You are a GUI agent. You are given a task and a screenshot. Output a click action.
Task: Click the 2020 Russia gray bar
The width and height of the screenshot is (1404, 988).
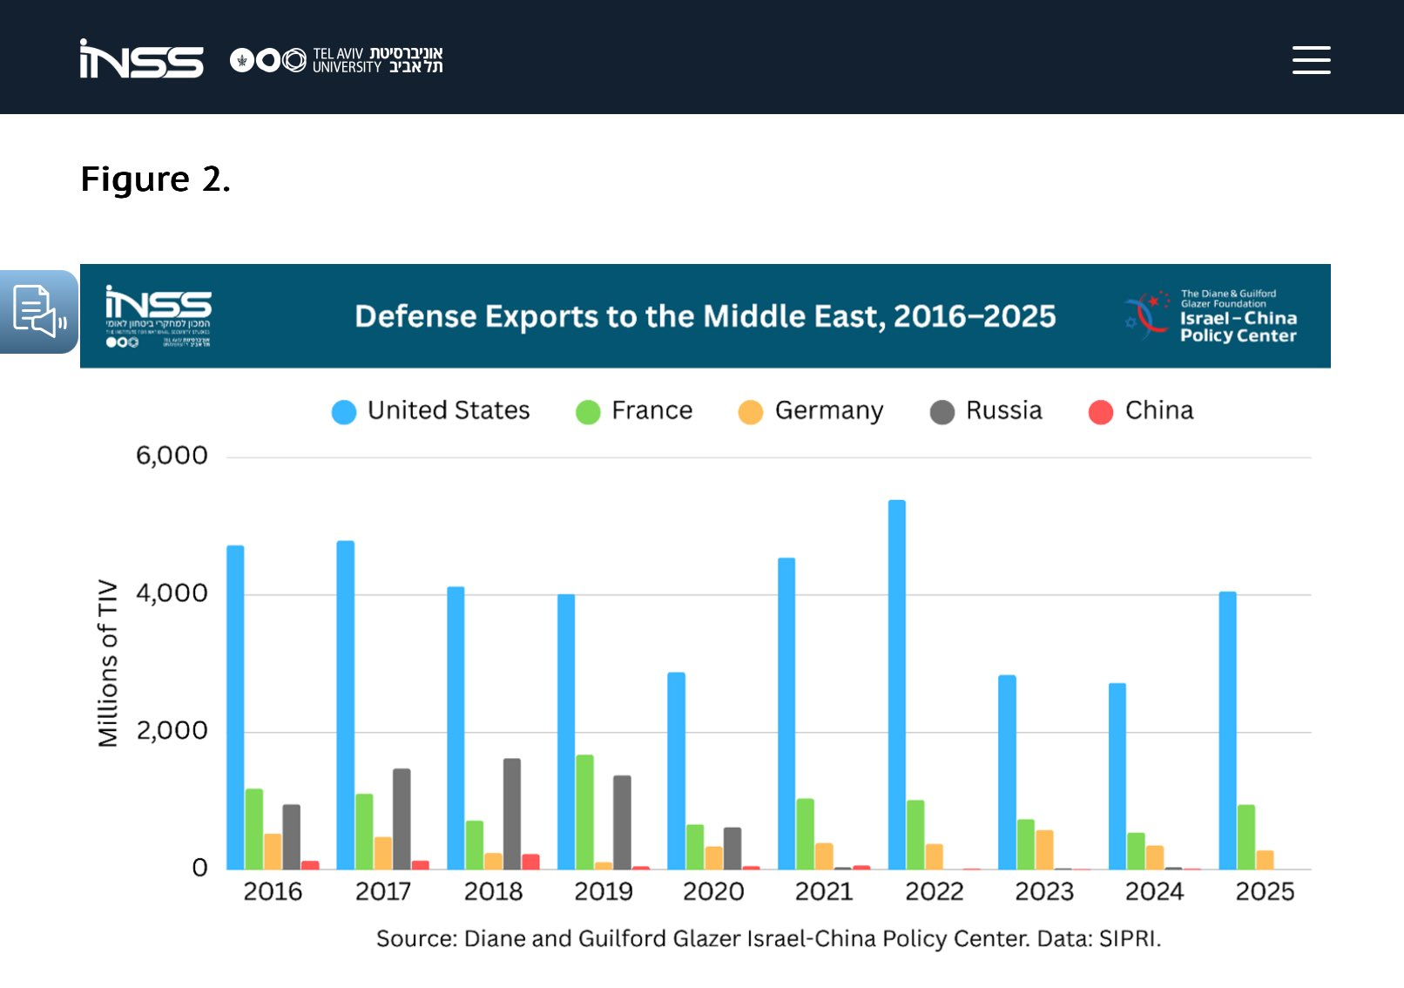click(732, 849)
